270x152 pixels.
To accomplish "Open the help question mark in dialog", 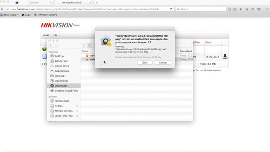I will [102, 62].
